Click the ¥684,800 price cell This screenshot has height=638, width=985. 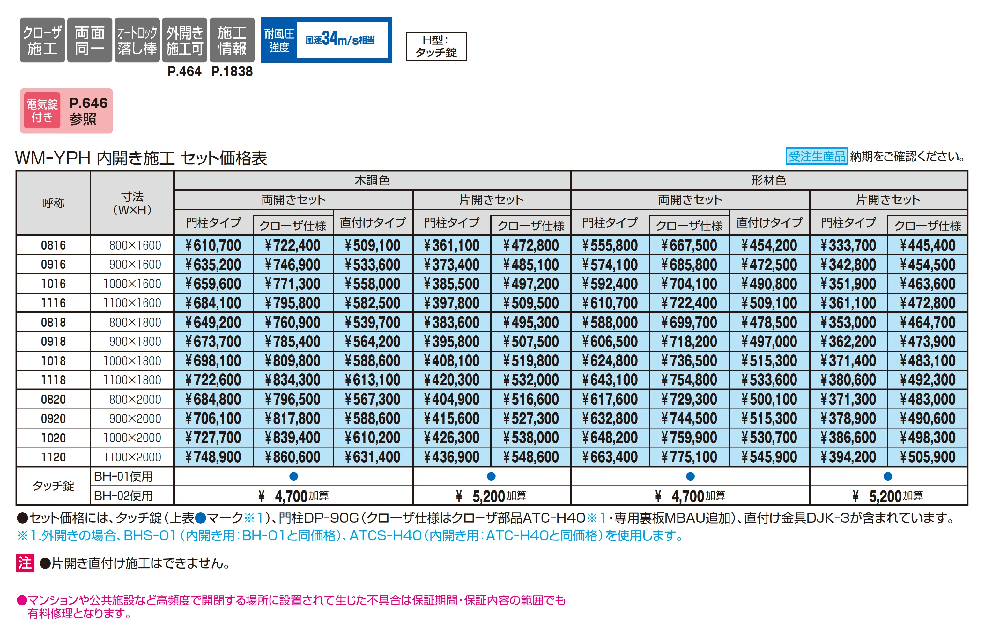click(213, 399)
